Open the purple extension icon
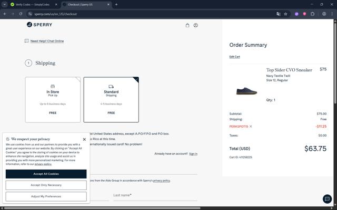This screenshot has width=337, height=210. point(296,14)
